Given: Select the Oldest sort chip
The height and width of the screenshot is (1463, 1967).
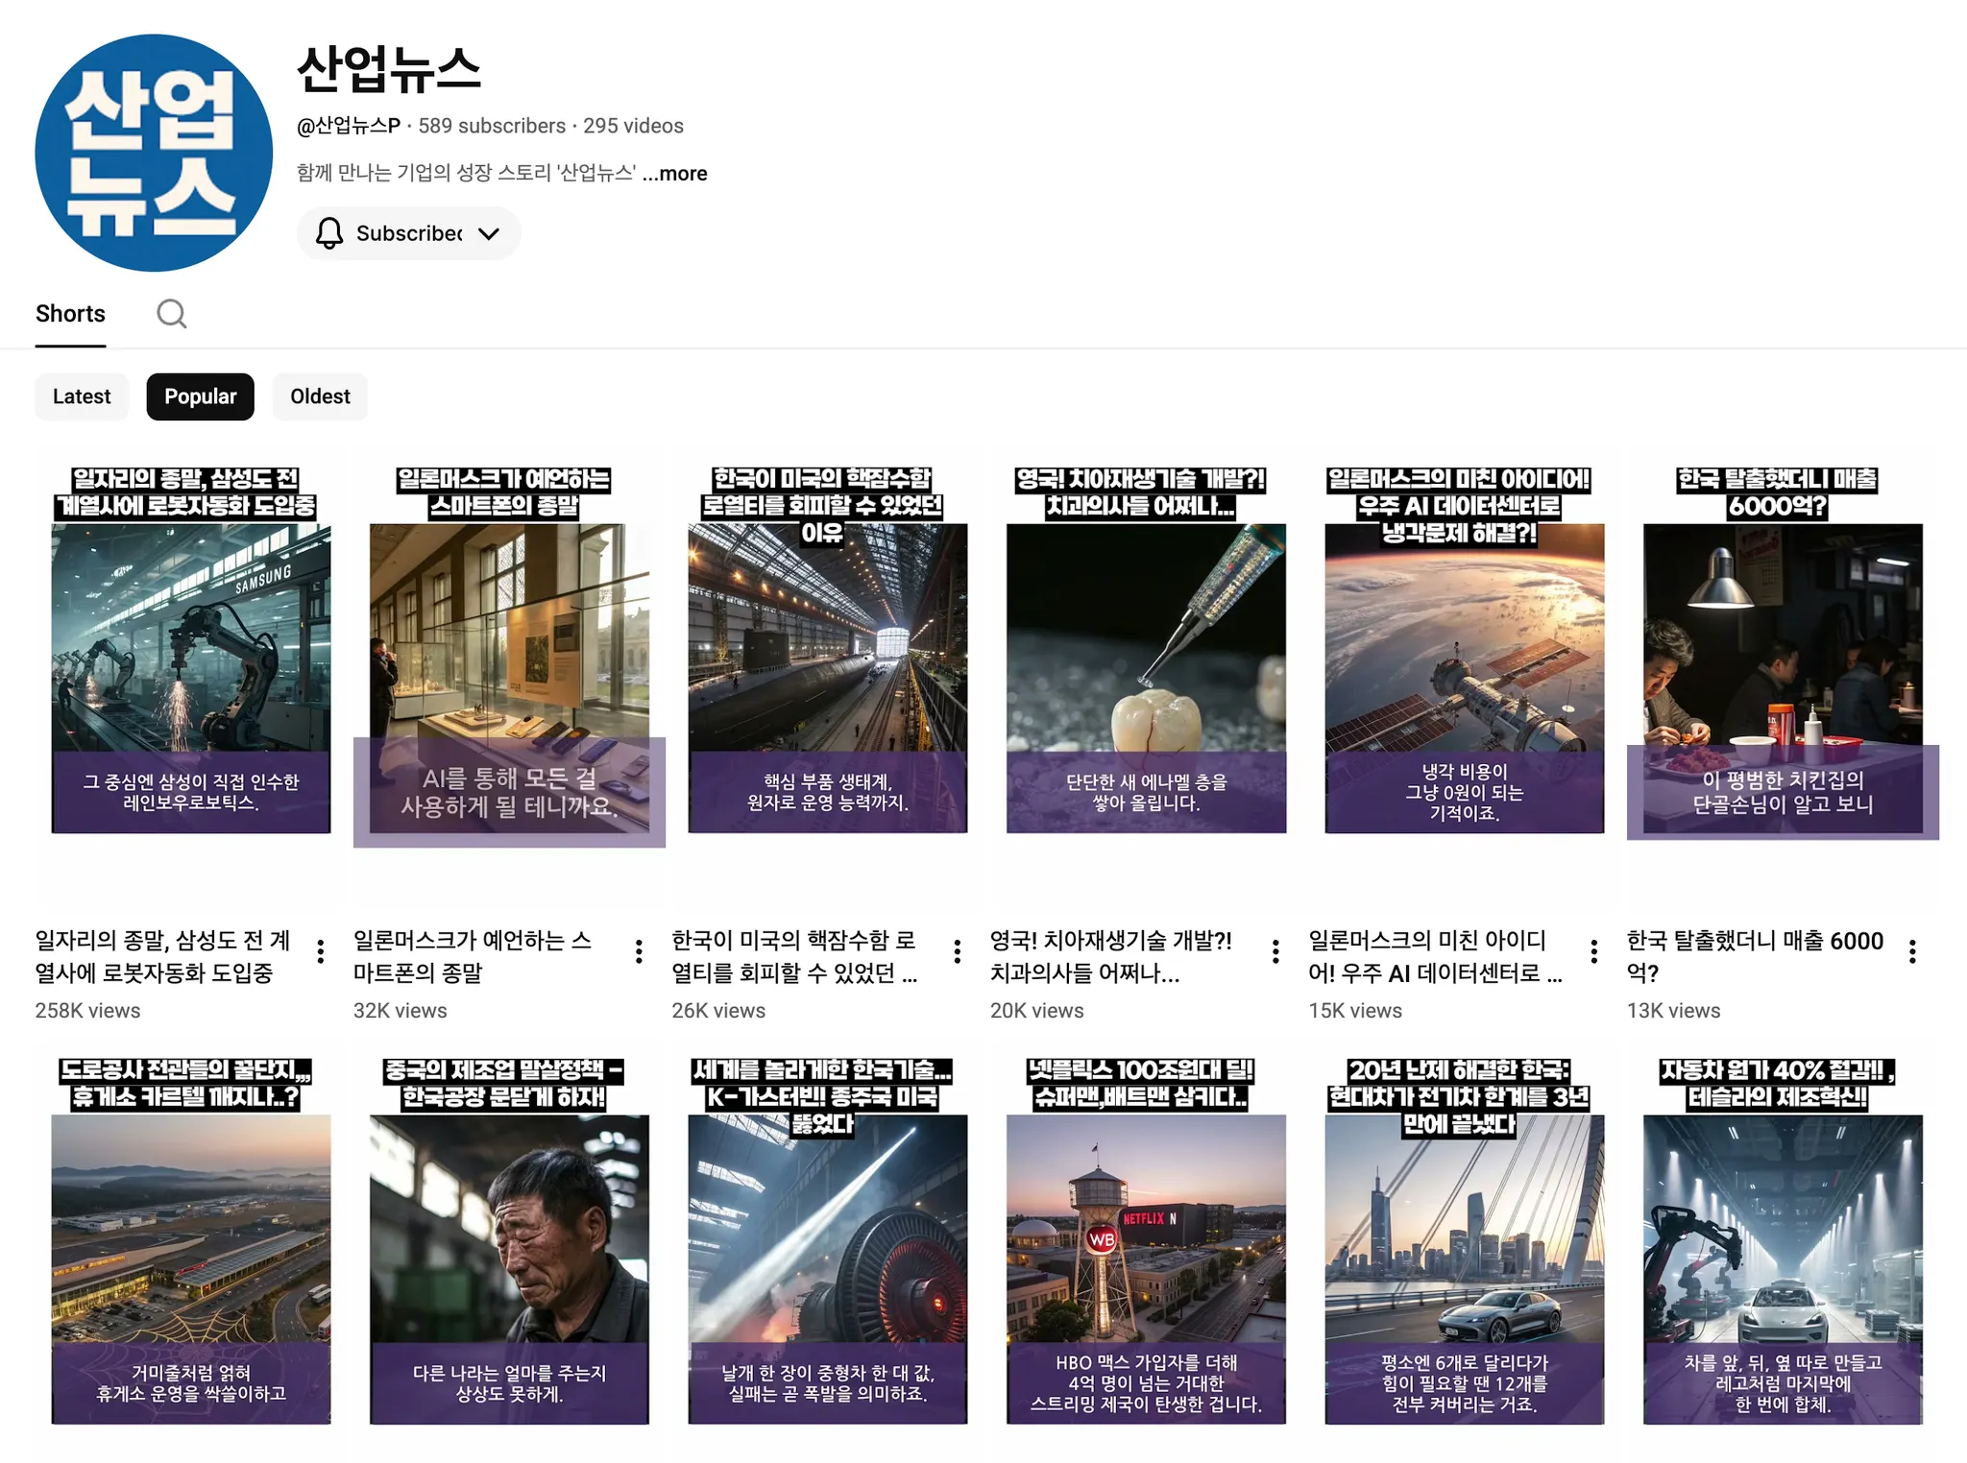Looking at the screenshot, I should 320,396.
